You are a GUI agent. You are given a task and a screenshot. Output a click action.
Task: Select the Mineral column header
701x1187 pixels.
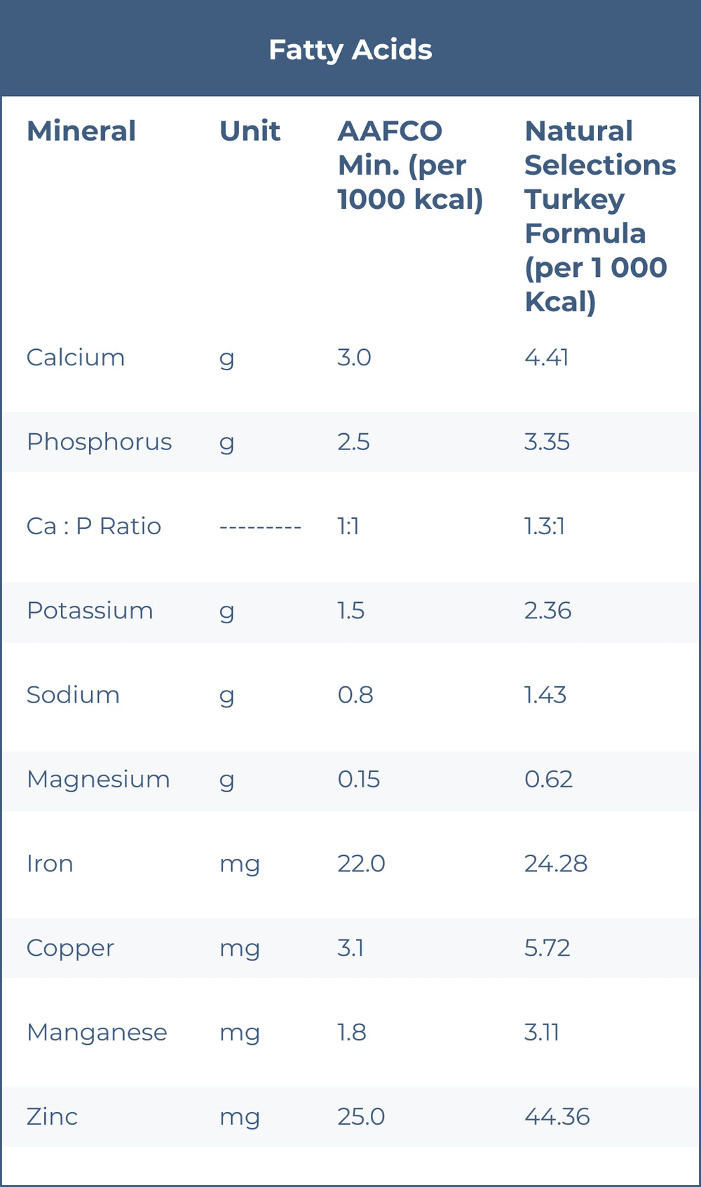tap(81, 131)
